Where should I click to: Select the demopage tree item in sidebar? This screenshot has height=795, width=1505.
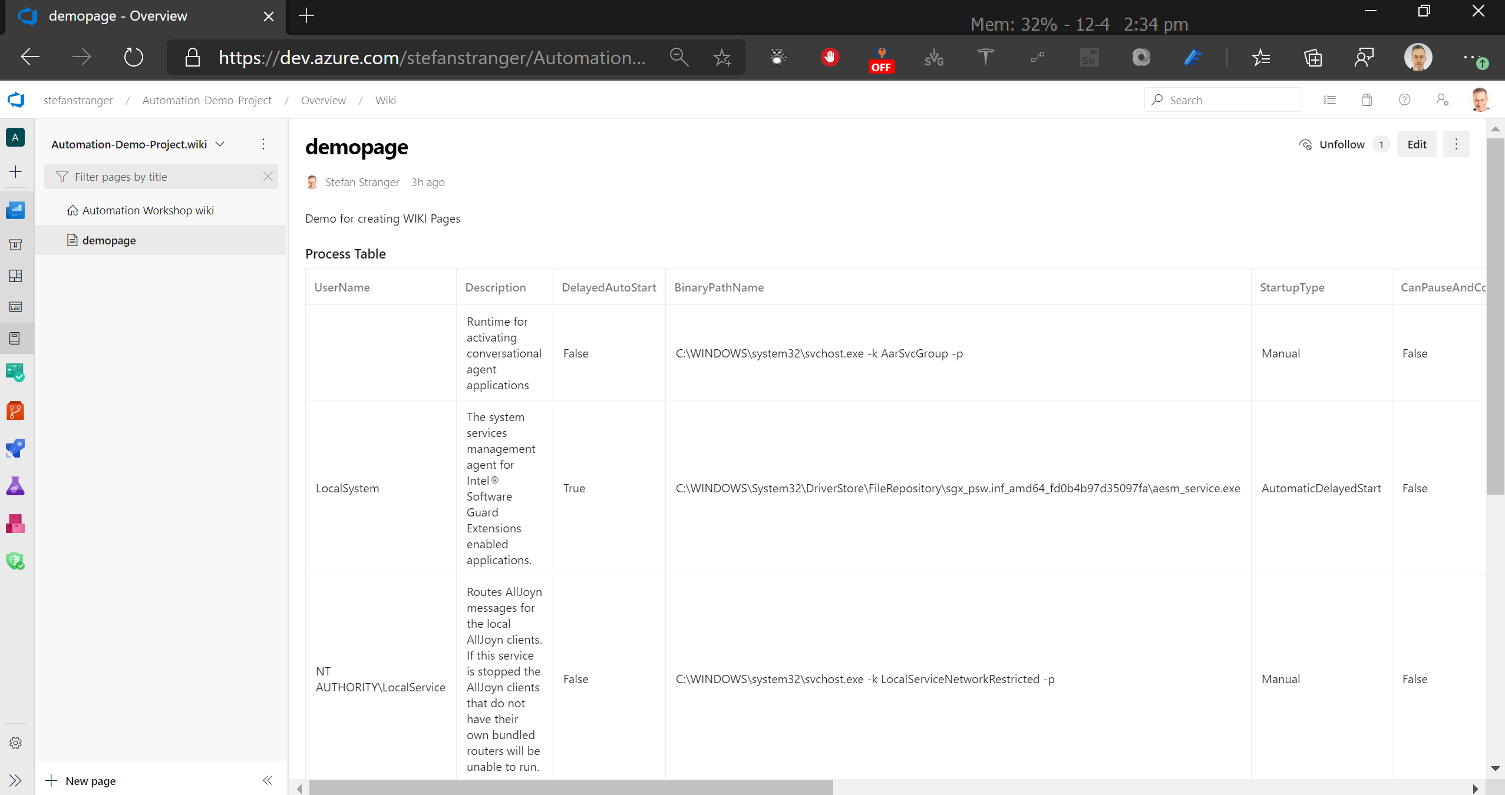108,240
